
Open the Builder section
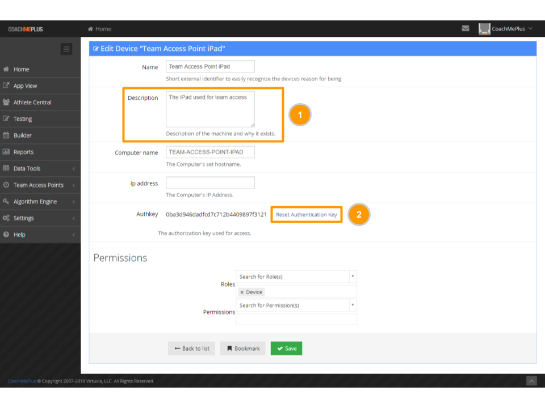pyautogui.click(x=40, y=135)
